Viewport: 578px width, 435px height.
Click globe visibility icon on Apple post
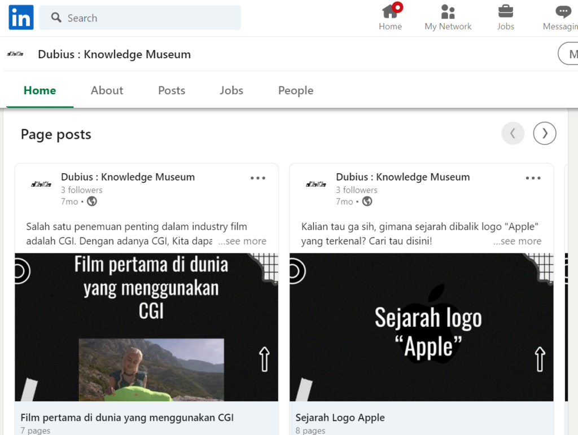point(367,201)
